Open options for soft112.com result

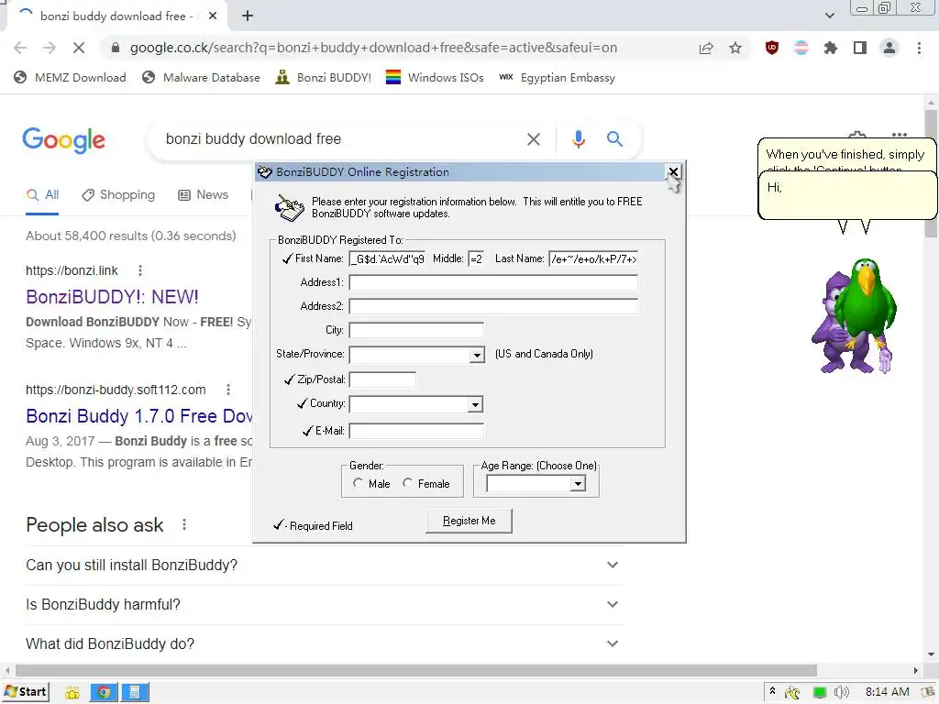point(228,390)
